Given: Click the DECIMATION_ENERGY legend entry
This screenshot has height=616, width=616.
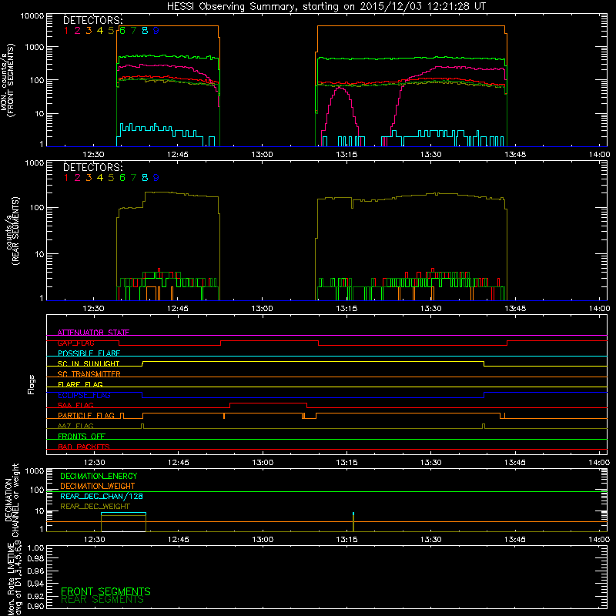Looking at the screenshot, I should (x=99, y=476).
